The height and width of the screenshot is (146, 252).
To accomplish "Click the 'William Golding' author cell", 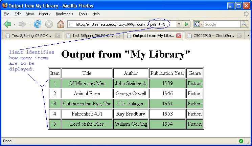I will click(131, 124).
